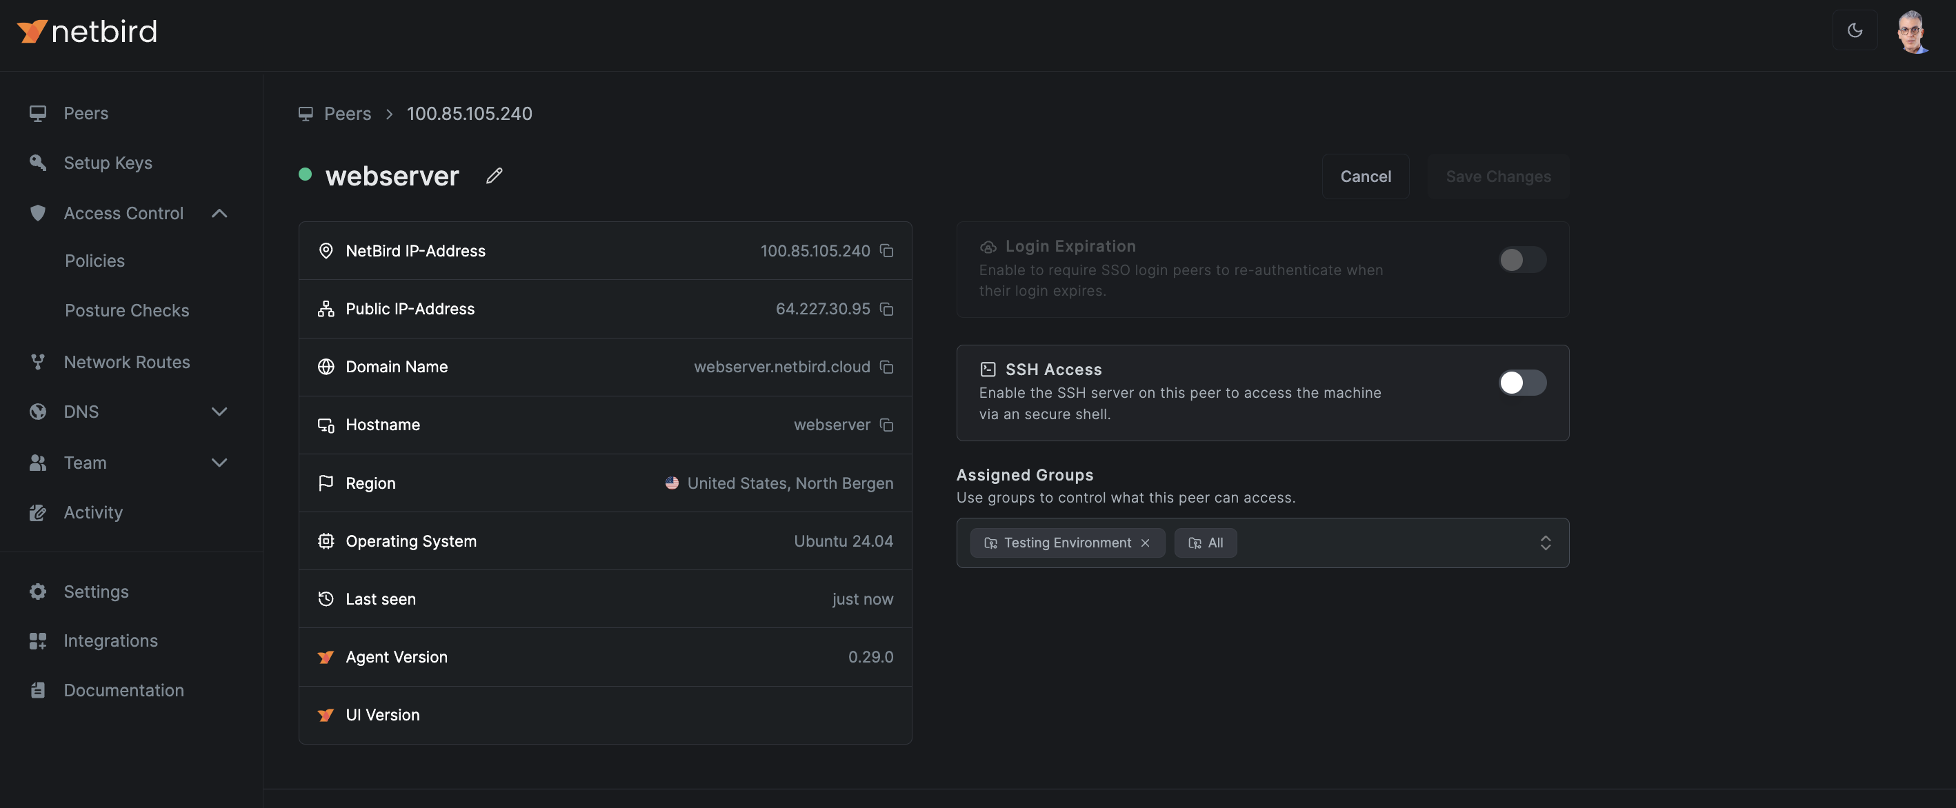Click the netbird logo
1956x808 pixels.
pos(87,31)
